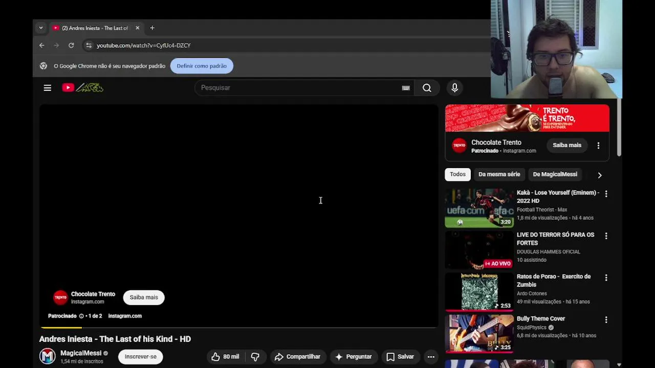655x368 pixels.
Task: Open the YouTube hamburger guide menu
Action: (x=47, y=88)
